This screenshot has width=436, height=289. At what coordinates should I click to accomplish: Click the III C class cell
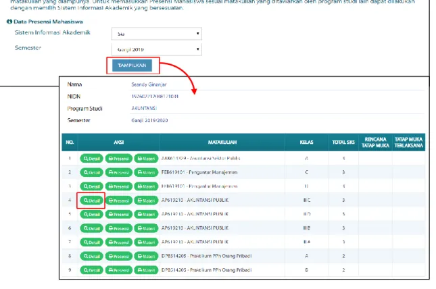[x=306, y=201]
